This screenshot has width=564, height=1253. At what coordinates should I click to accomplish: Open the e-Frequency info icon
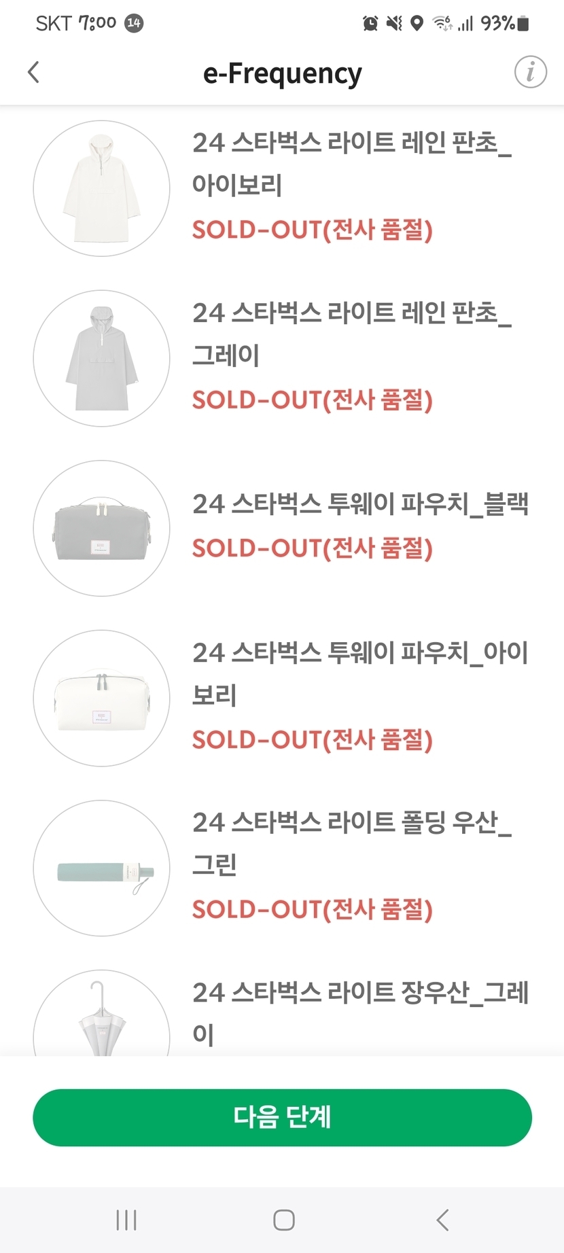pyautogui.click(x=530, y=72)
